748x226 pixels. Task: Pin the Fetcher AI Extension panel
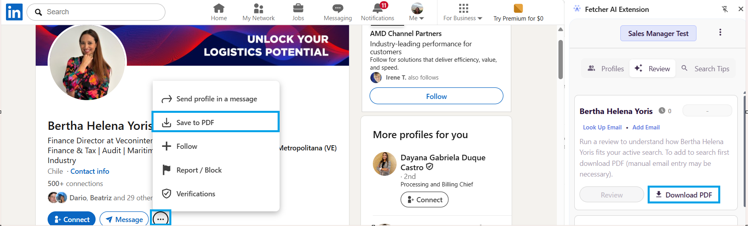coord(725,9)
